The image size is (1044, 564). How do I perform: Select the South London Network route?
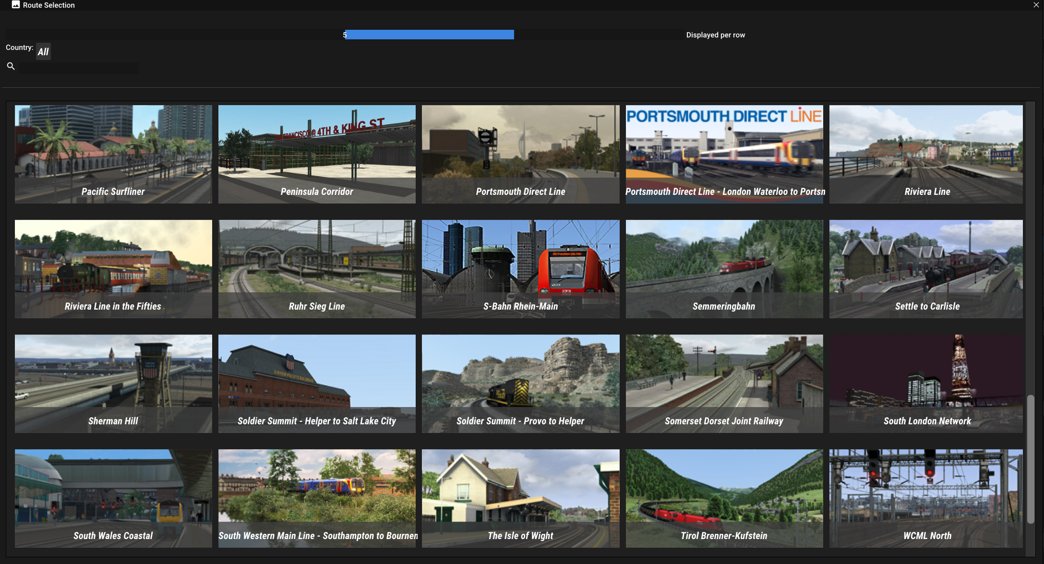click(926, 383)
